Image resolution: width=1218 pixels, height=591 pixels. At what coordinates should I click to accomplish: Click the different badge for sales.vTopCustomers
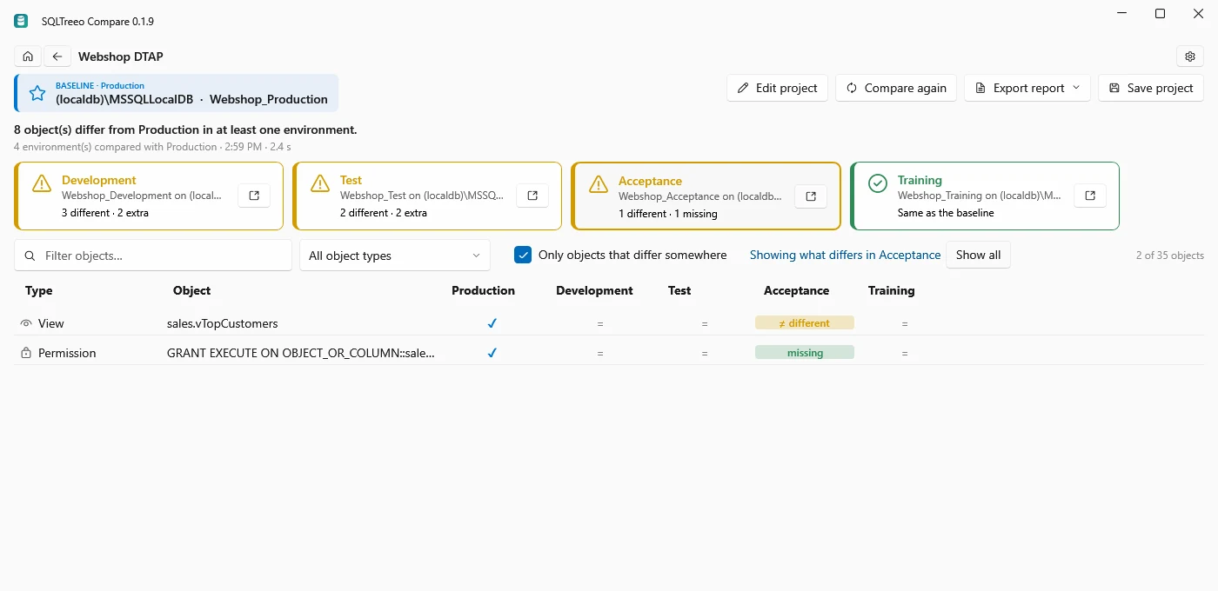(x=805, y=323)
